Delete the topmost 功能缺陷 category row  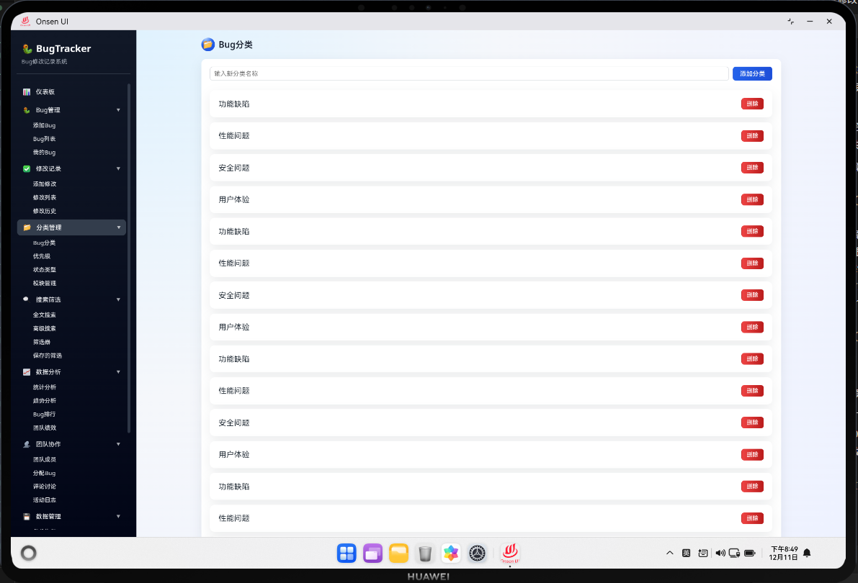[752, 104]
